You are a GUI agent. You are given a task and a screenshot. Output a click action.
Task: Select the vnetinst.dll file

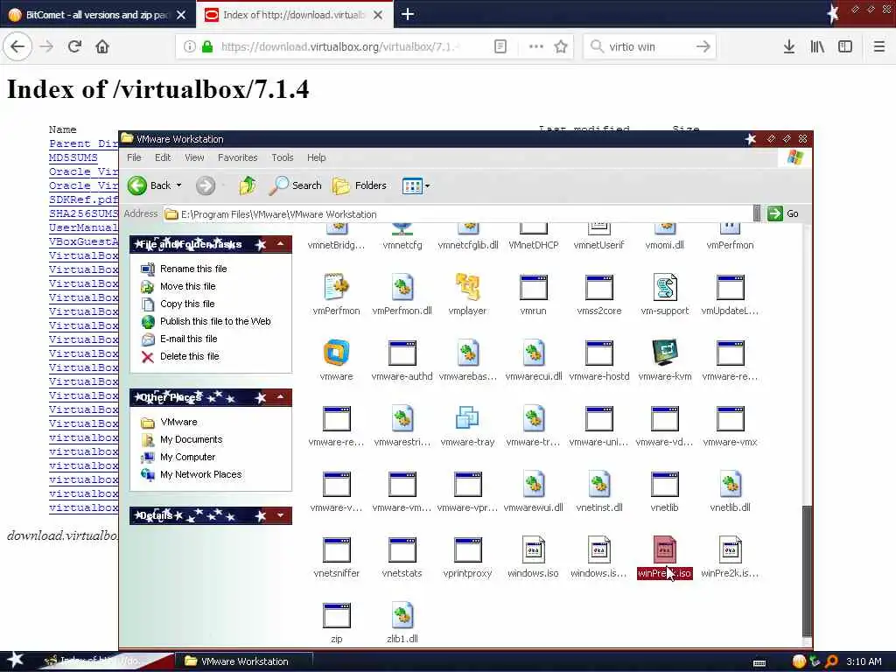click(x=598, y=484)
